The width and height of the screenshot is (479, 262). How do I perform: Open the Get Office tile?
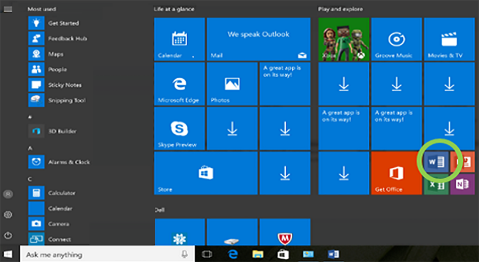[x=395, y=173]
